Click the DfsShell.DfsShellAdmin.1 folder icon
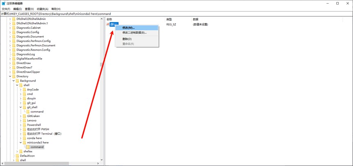 coord(14,23)
